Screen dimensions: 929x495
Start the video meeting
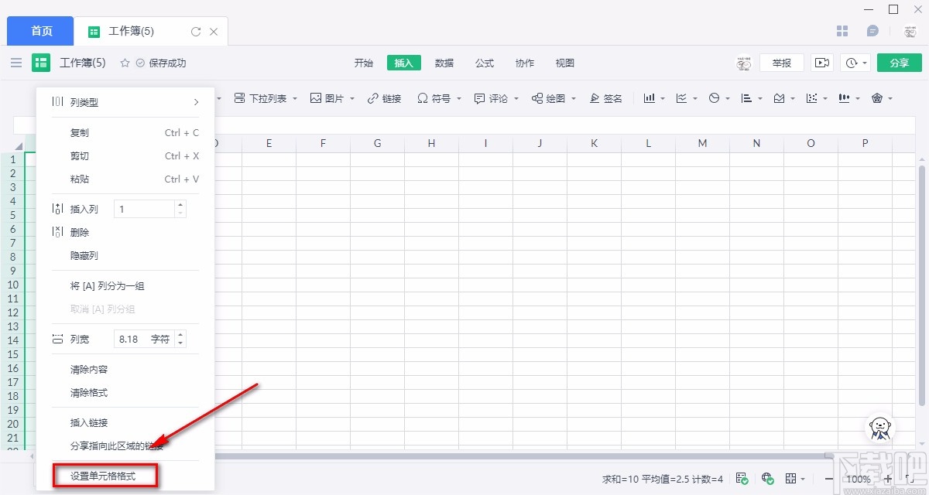pyautogui.click(x=821, y=63)
